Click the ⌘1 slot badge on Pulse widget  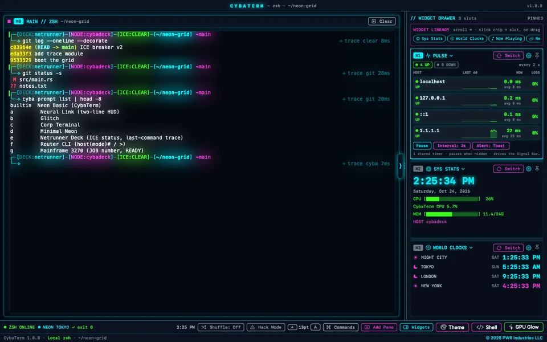(x=418, y=55)
